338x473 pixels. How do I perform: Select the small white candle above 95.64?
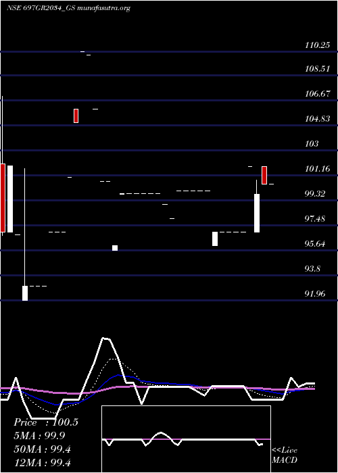[115, 248]
